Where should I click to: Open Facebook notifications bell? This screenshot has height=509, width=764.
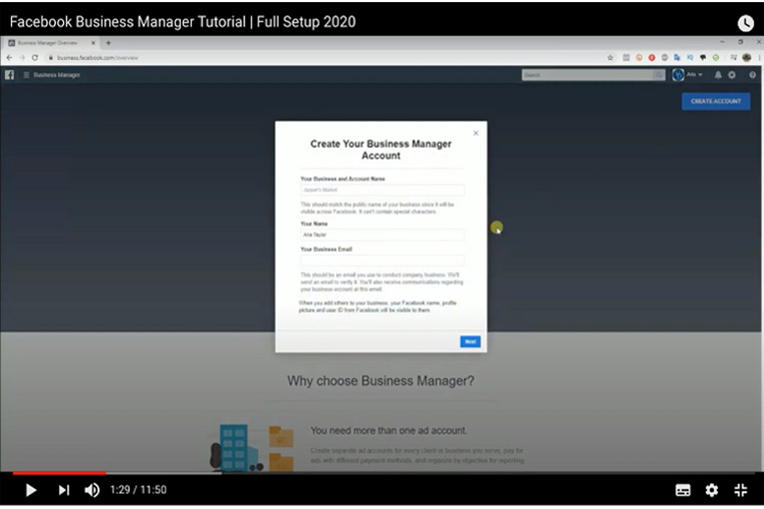pyautogui.click(x=718, y=75)
